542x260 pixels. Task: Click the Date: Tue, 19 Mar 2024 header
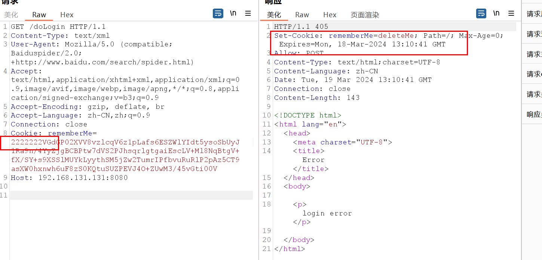[353, 80]
